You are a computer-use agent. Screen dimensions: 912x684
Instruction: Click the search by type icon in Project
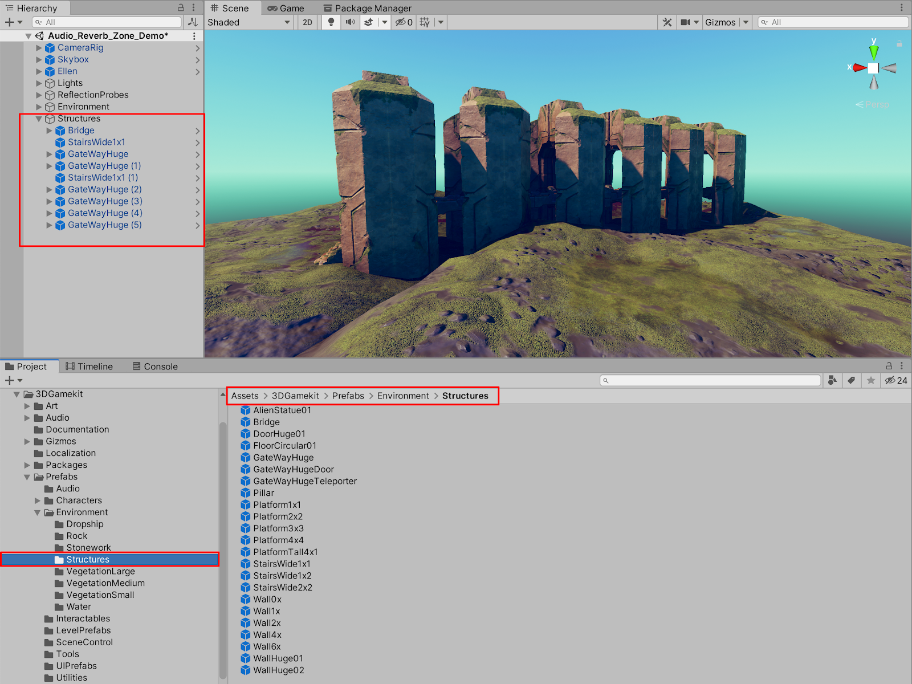(832, 380)
